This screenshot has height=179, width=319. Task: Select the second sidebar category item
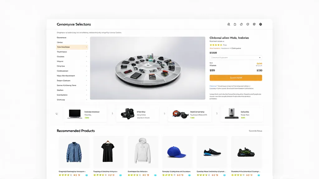(x=60, y=42)
